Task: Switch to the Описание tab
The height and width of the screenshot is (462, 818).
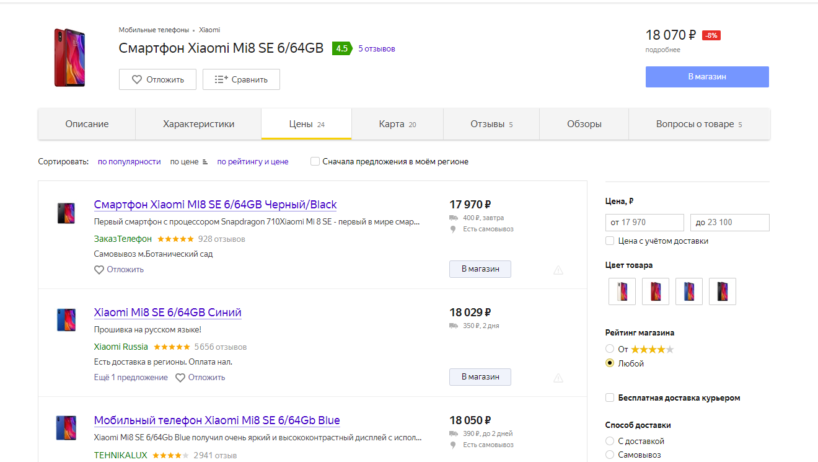Action: point(87,124)
